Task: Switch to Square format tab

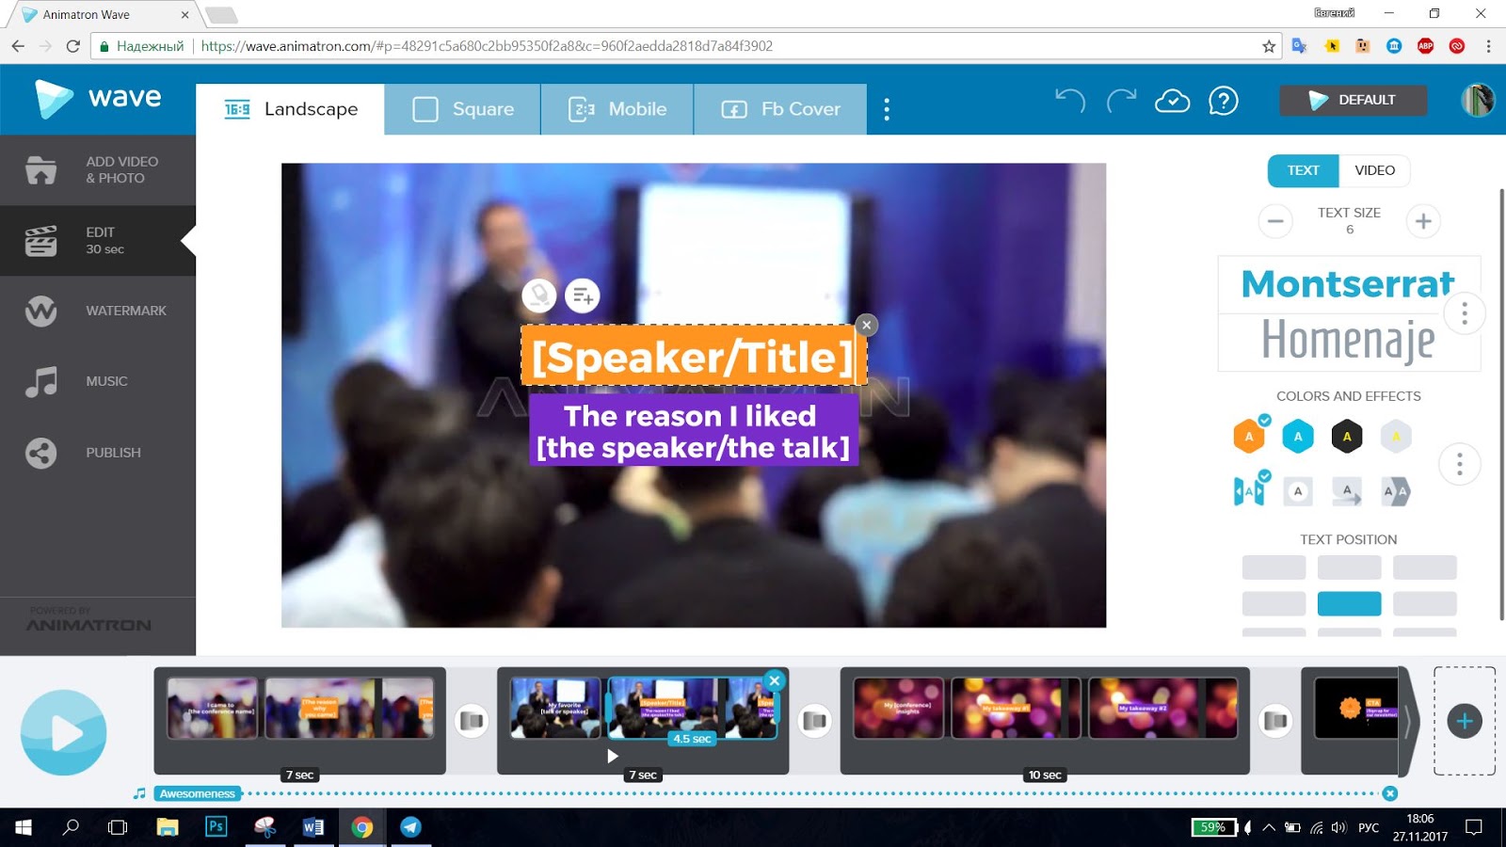Action: pos(463,109)
